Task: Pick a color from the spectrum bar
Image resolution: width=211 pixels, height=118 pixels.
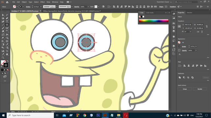Action: point(154,21)
